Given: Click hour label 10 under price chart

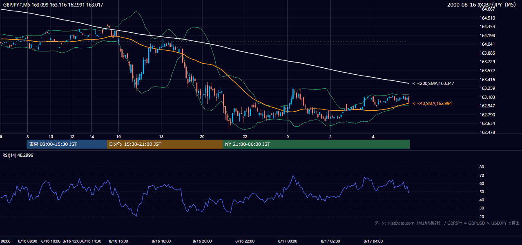Looking at the screenshot, I should (51, 136).
